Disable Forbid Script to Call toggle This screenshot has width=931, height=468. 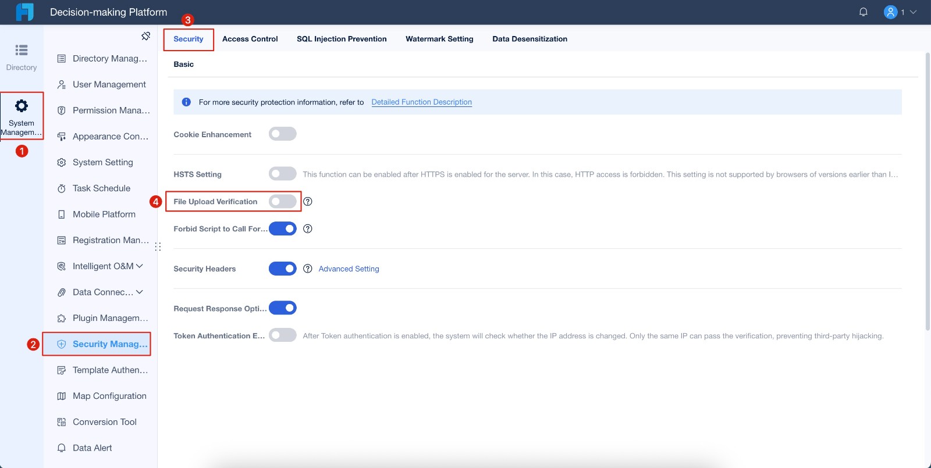pos(283,229)
